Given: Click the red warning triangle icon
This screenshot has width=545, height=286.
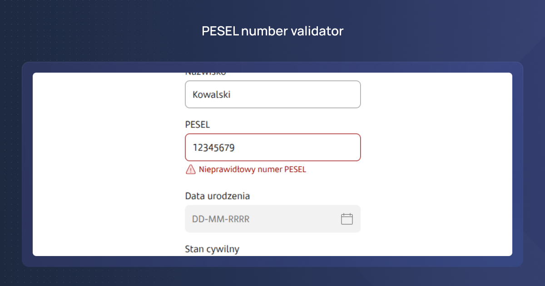Looking at the screenshot, I should tap(190, 170).
